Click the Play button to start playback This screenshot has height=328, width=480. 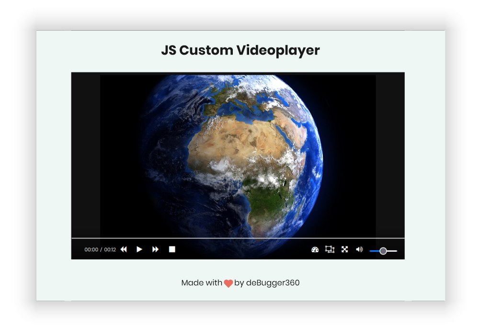pos(139,249)
